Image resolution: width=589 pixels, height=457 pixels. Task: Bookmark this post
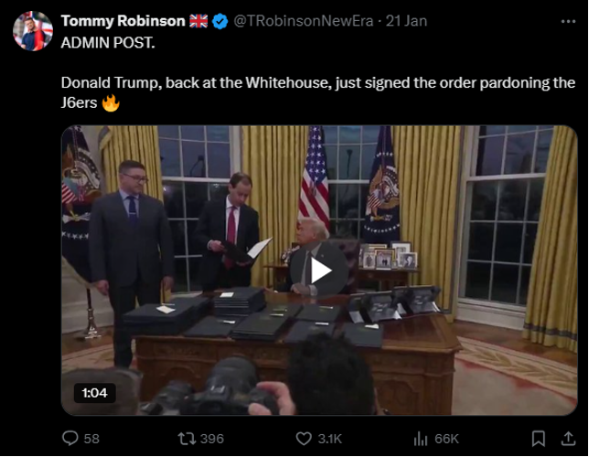[x=539, y=438]
